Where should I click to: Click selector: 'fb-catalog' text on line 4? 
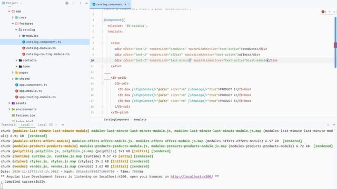(x=127, y=26)
